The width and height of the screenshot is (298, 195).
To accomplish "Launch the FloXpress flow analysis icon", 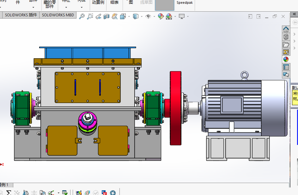I will pyautogui.click(x=87, y=193).
